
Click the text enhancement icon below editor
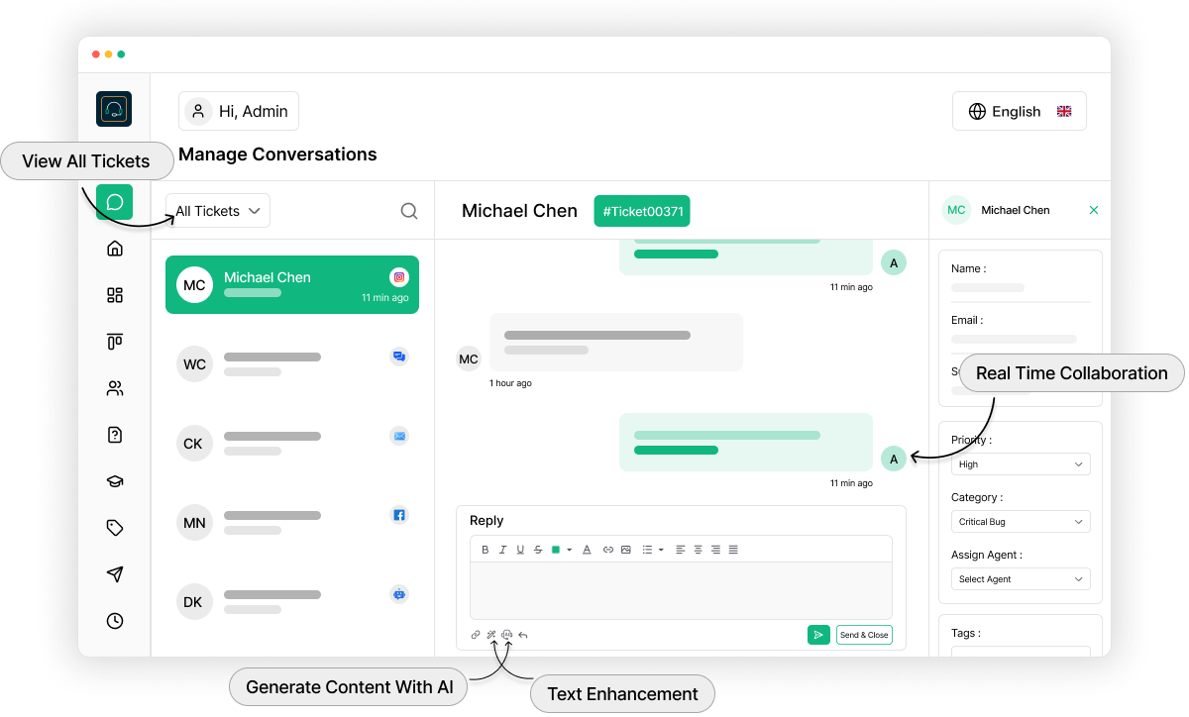click(507, 635)
